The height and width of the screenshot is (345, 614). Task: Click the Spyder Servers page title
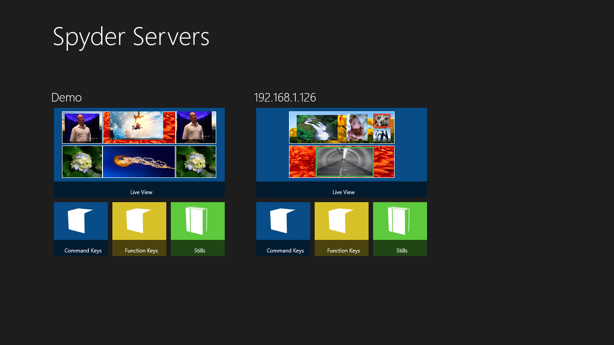pyautogui.click(x=131, y=37)
